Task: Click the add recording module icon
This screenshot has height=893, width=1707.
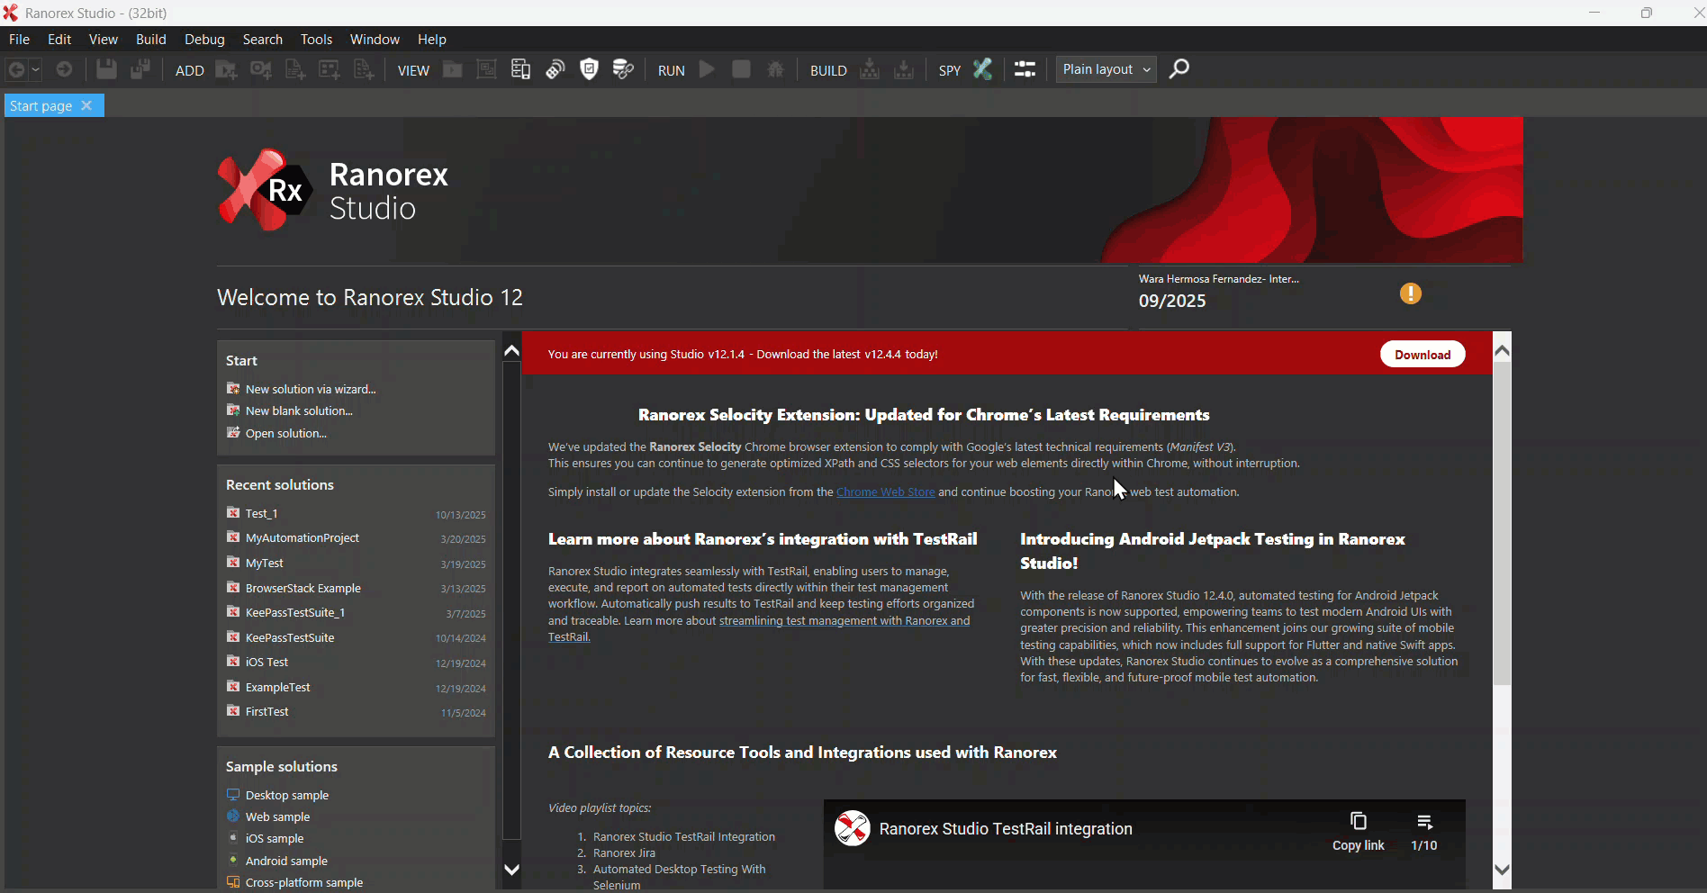Action: [x=261, y=70]
